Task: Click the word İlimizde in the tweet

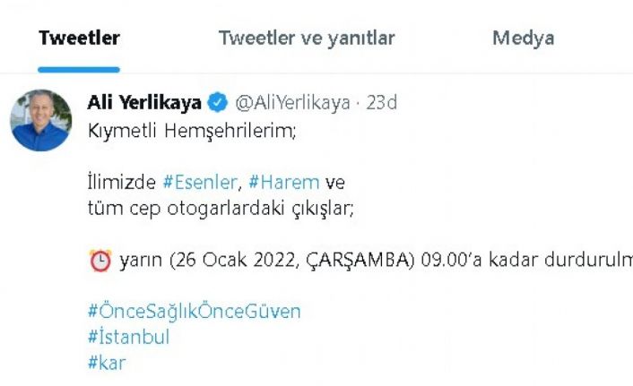Action: [122, 183]
